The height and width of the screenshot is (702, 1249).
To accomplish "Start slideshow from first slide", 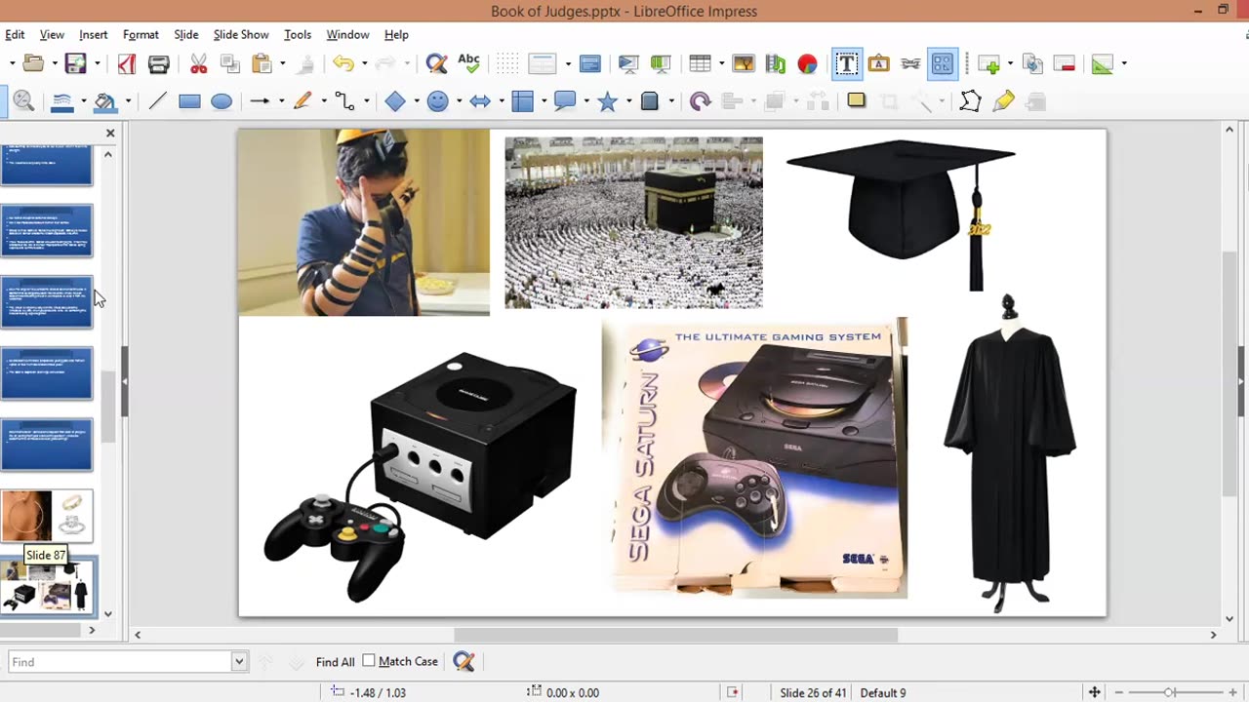I will pyautogui.click(x=628, y=63).
